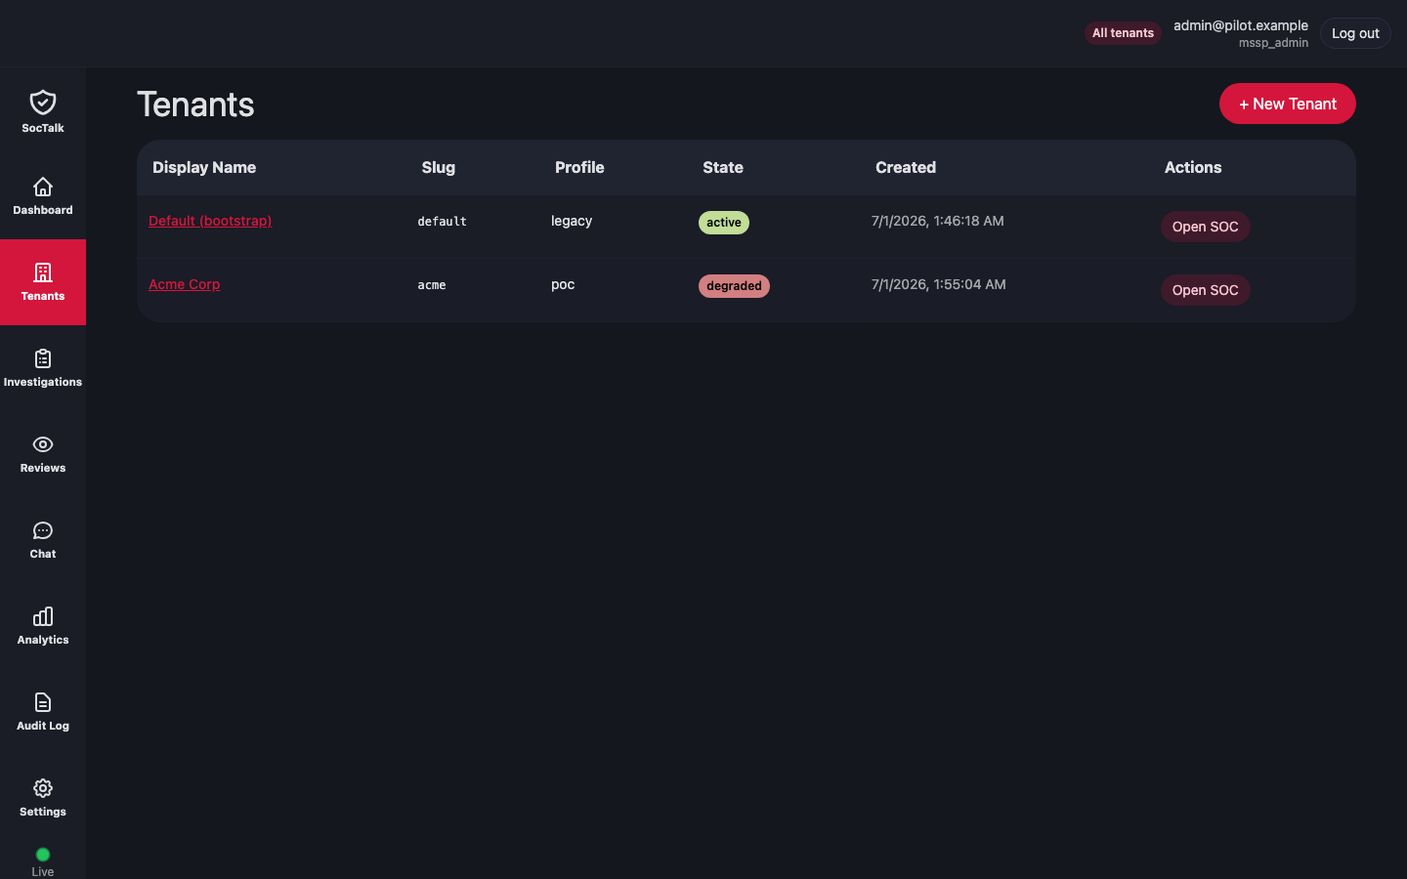Click the All tenants scope badge
The image size is (1407, 879).
tap(1123, 33)
